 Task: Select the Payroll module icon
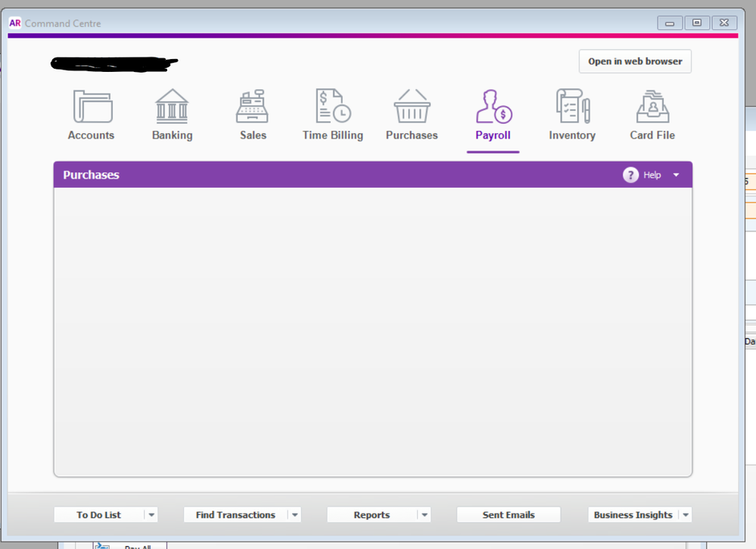[493, 107]
